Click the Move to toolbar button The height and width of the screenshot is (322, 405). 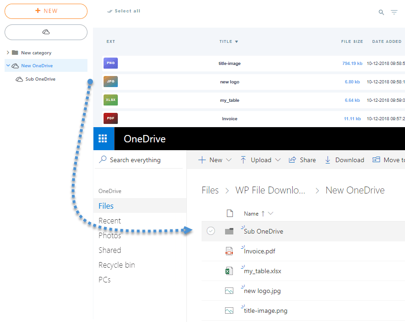(388, 160)
